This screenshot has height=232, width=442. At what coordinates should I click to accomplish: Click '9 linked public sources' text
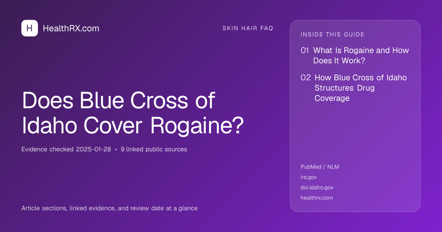[x=154, y=150]
